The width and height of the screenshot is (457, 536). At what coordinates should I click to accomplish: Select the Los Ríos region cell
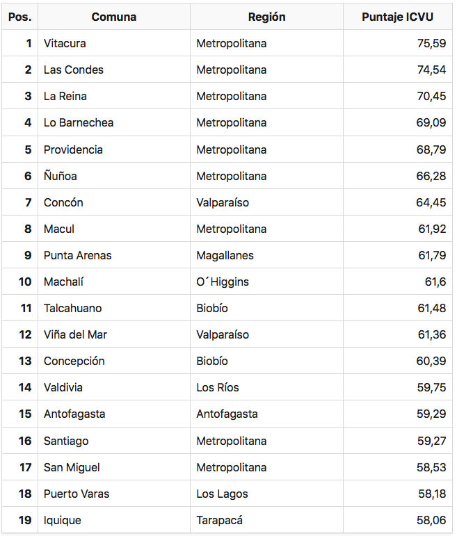pyautogui.click(x=266, y=387)
